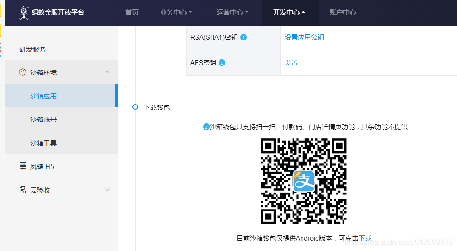Click the info icon before sandbox wallet notice
This screenshot has height=251, width=457.
tap(206, 127)
